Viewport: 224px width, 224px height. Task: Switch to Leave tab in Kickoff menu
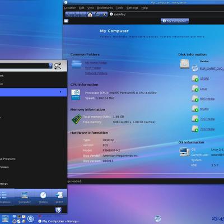(x=59, y=198)
